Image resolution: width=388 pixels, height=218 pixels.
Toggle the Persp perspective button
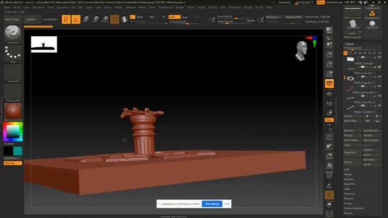(x=329, y=84)
